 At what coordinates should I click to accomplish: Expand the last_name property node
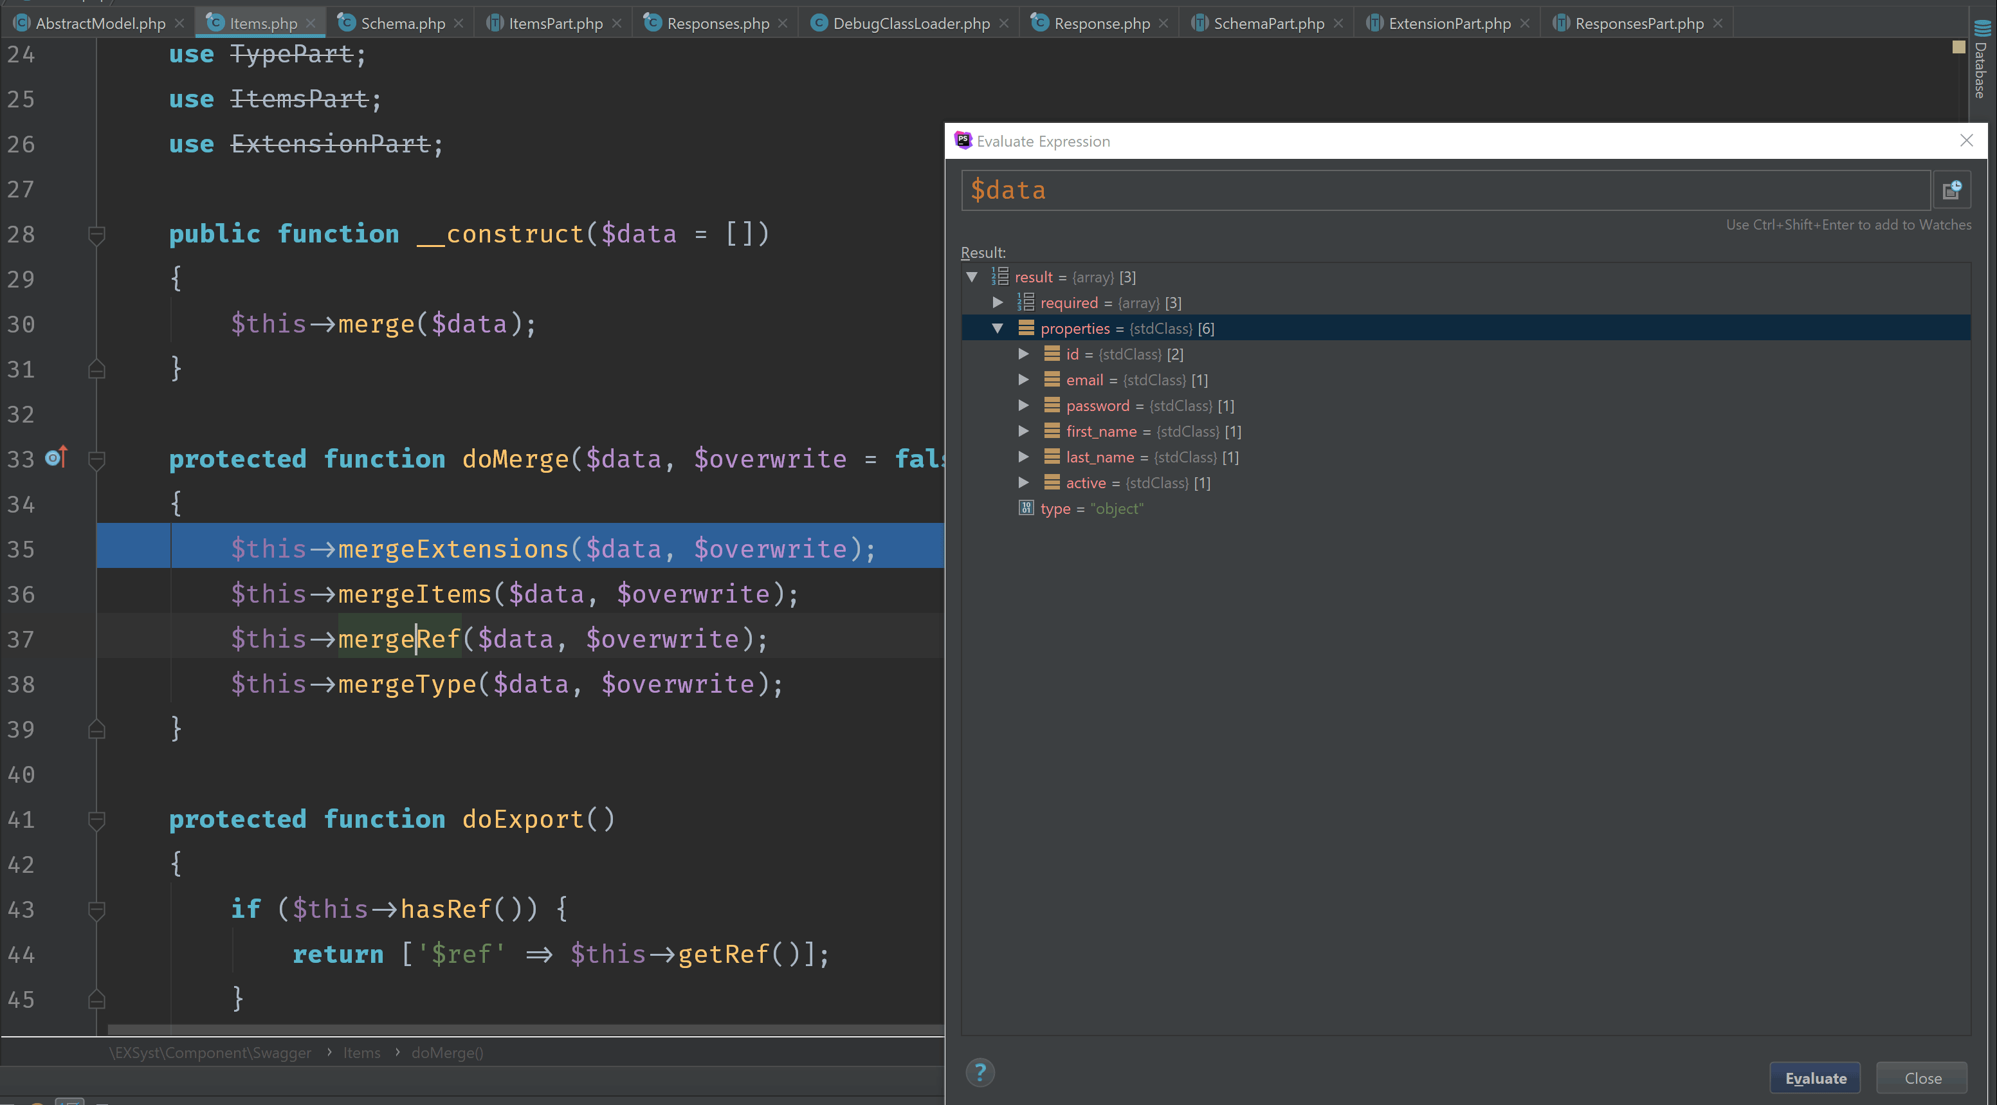point(1023,457)
